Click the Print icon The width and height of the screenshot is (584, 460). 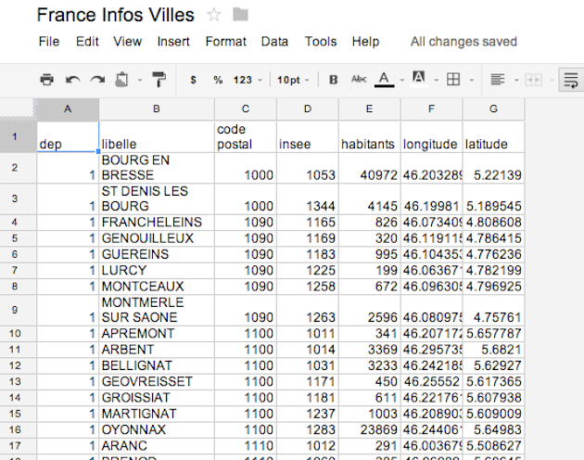pyautogui.click(x=46, y=80)
